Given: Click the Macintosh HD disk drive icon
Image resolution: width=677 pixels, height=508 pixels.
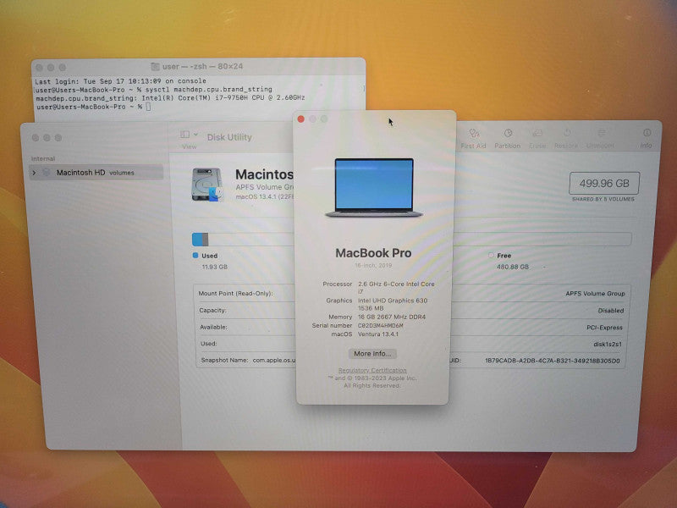Looking at the screenshot, I should [x=207, y=185].
